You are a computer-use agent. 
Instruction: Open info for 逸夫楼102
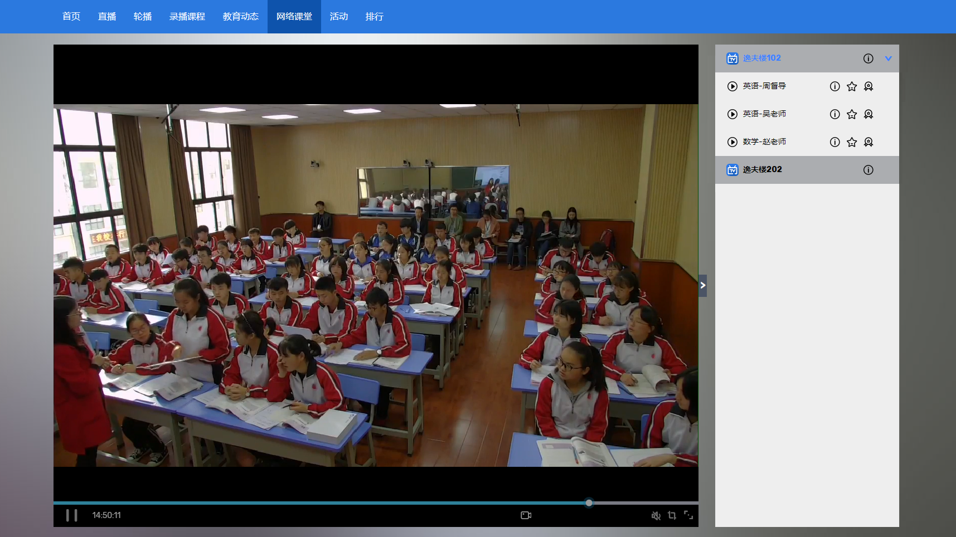868,58
